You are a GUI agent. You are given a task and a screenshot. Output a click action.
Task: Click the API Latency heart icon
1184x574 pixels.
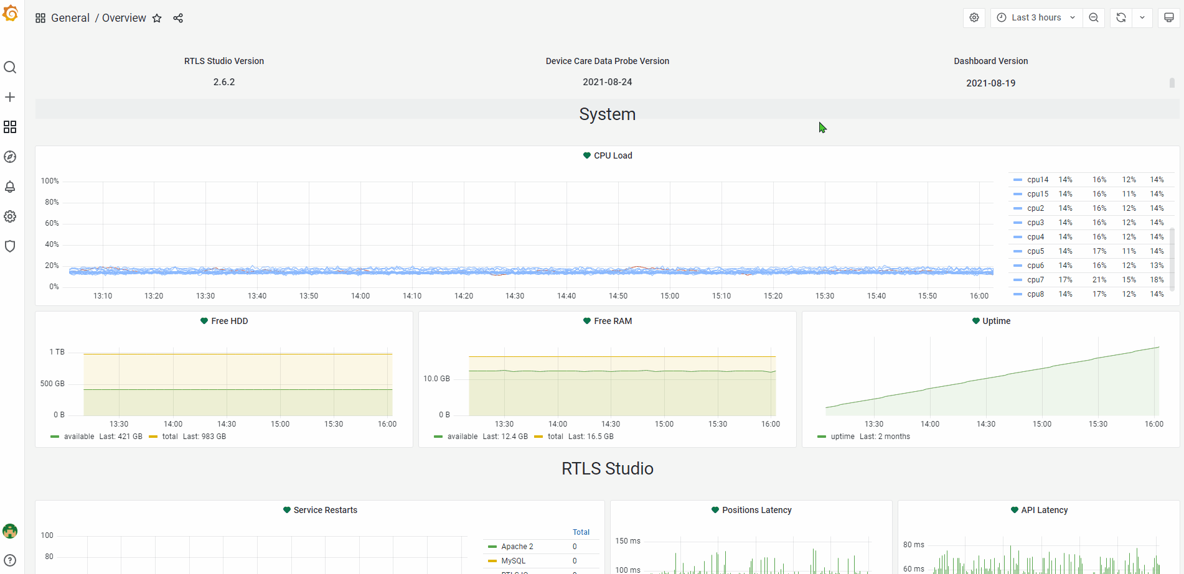[x=1014, y=510]
